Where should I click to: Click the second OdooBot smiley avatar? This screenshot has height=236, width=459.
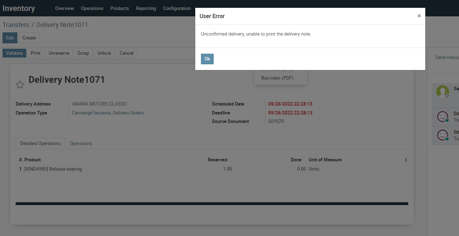pos(442,135)
